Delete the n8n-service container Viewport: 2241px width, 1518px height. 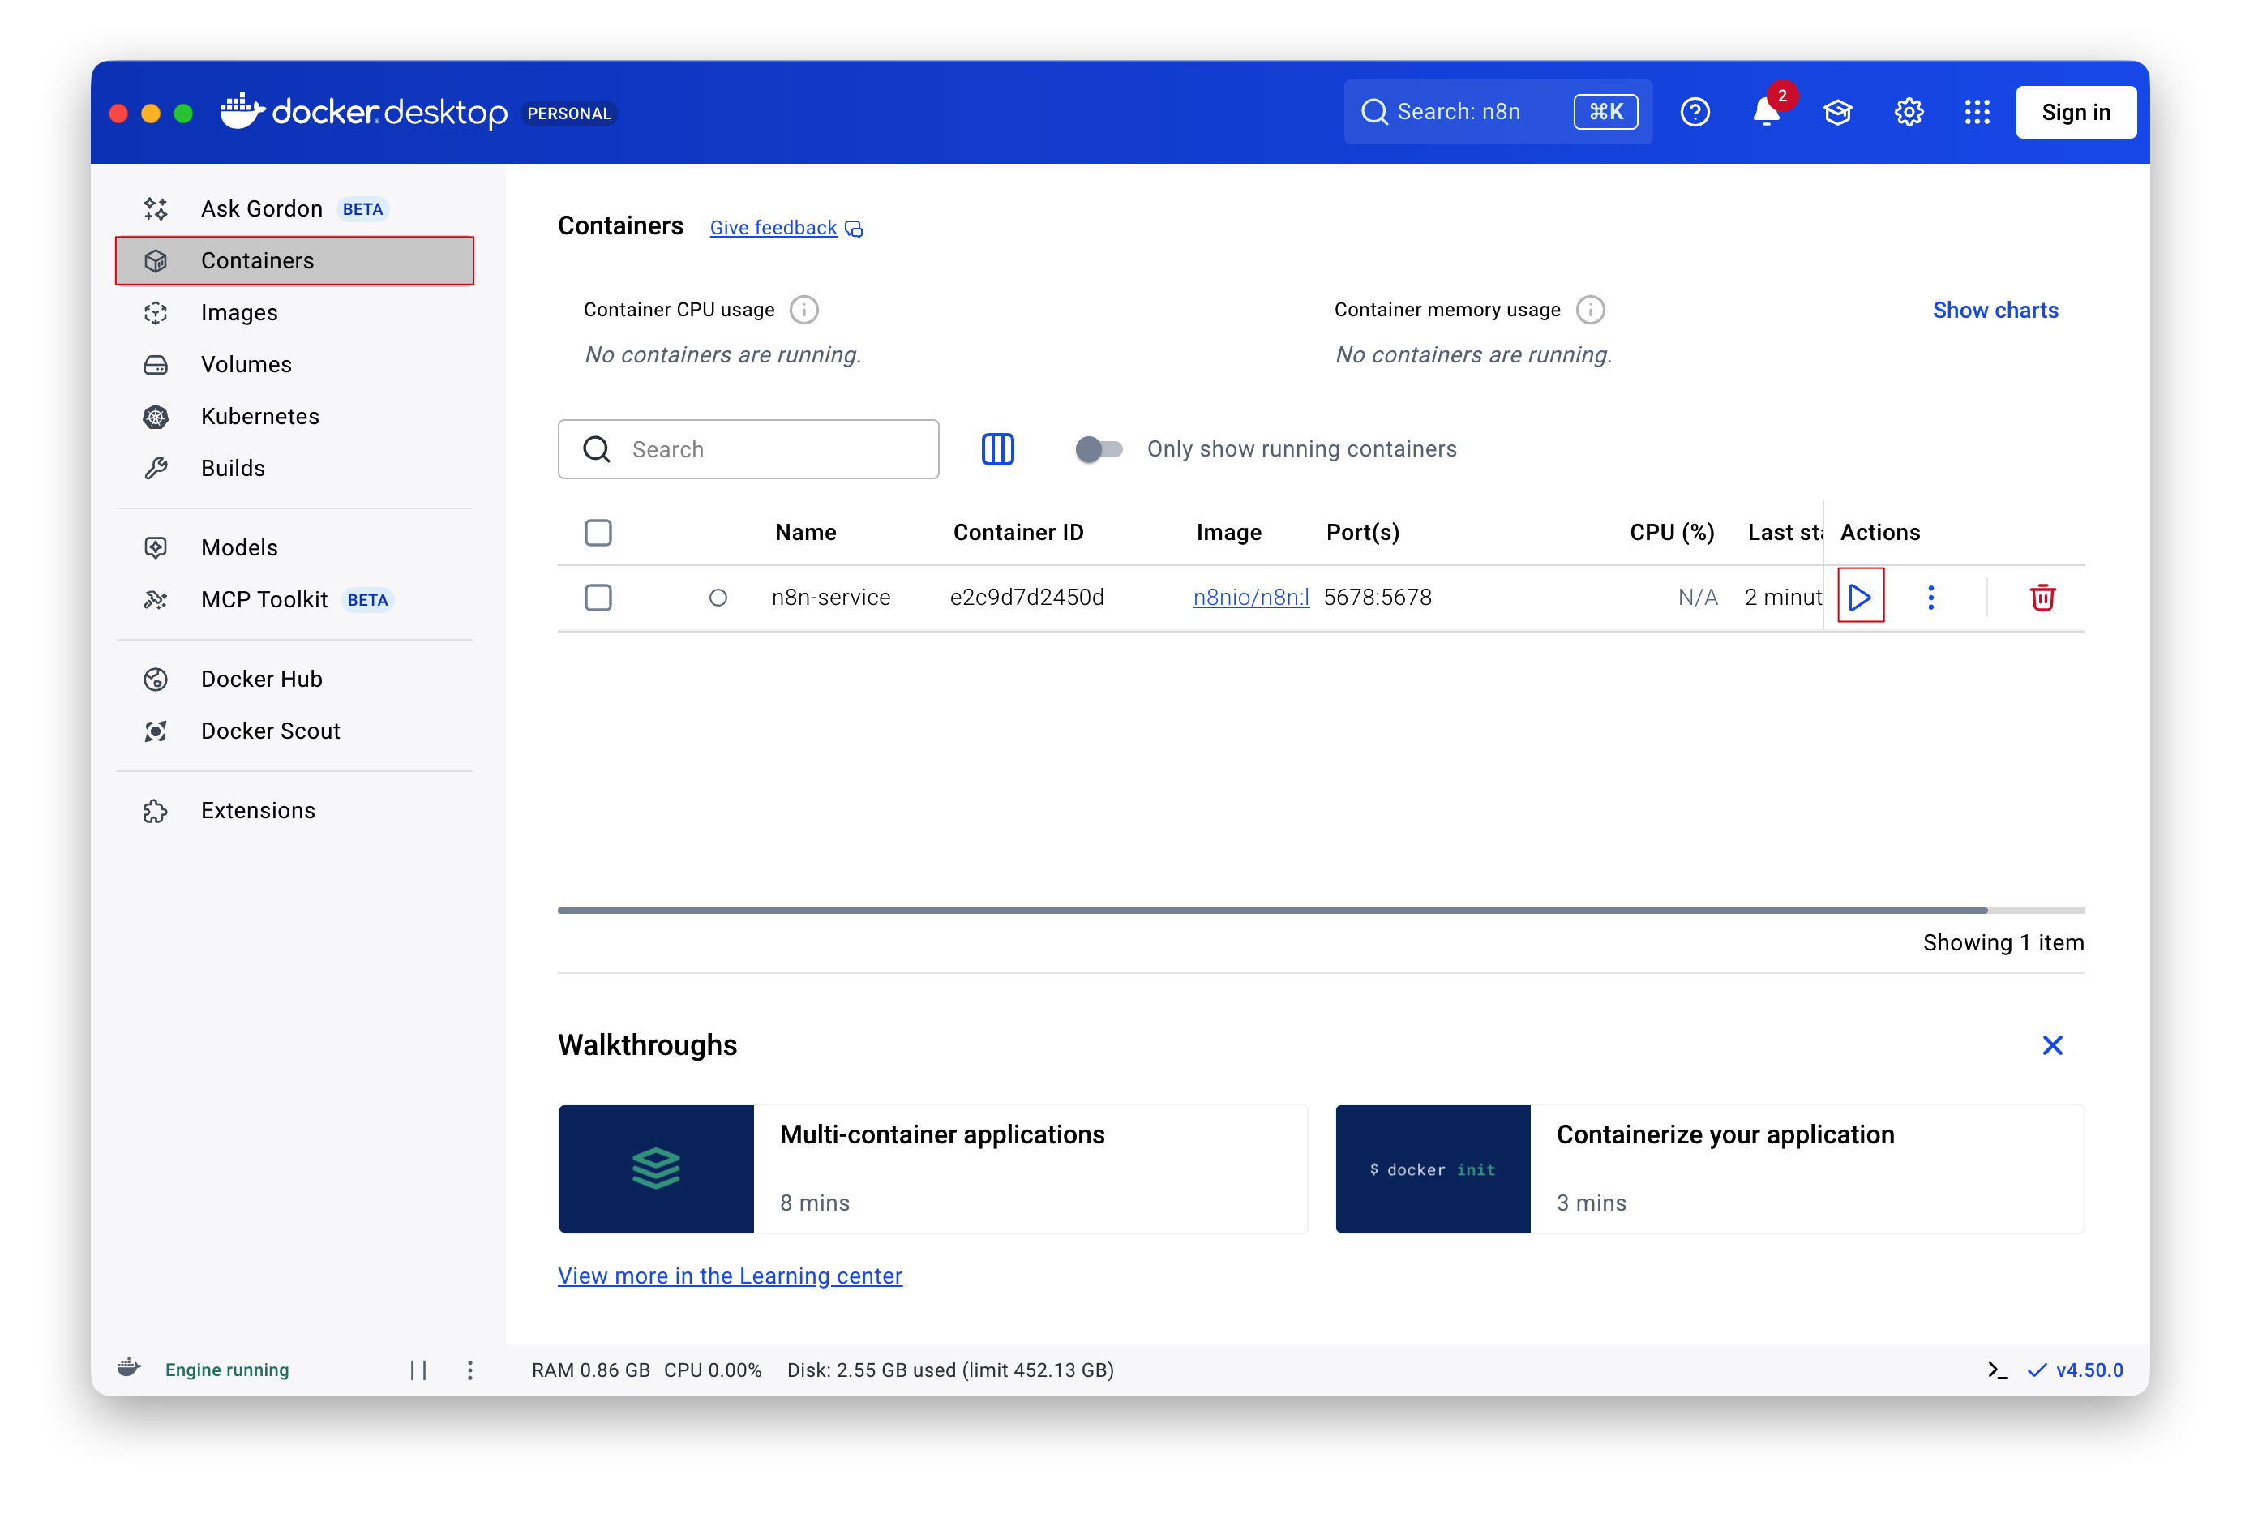tap(2042, 598)
